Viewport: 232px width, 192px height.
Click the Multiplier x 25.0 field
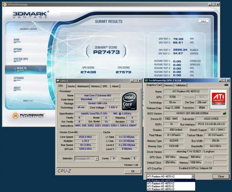[85, 141]
